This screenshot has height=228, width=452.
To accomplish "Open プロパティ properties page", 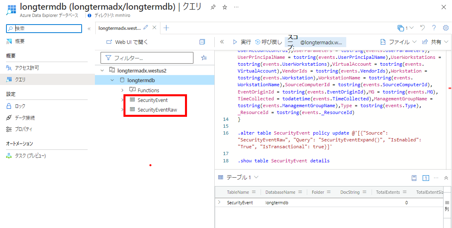I will coord(24,129).
